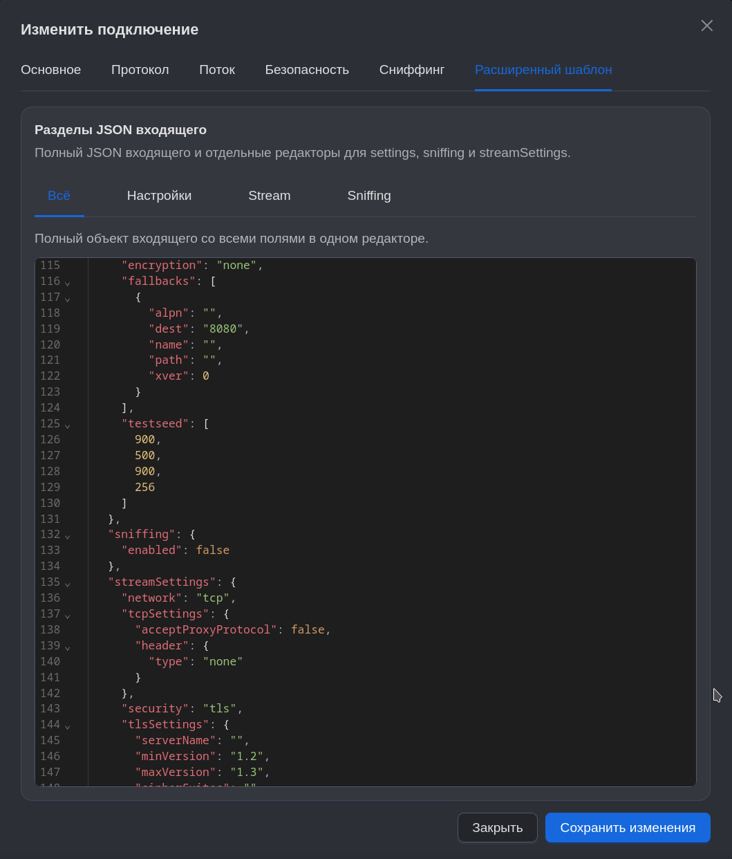Switch to the Настройки JSON sub-tab

click(x=159, y=196)
